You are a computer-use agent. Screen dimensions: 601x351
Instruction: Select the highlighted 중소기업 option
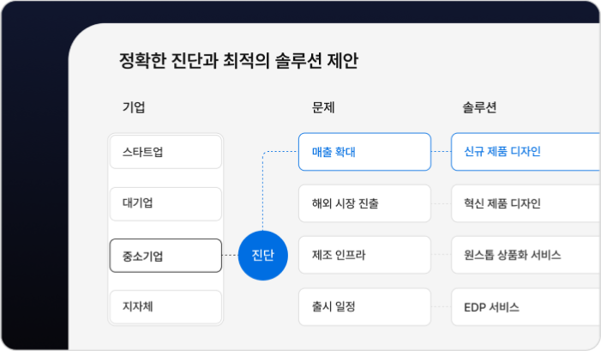pyautogui.click(x=165, y=256)
